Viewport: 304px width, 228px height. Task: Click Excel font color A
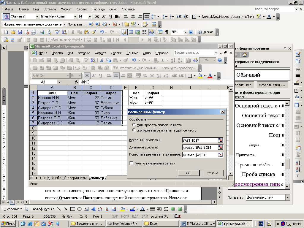(x=210, y=76)
